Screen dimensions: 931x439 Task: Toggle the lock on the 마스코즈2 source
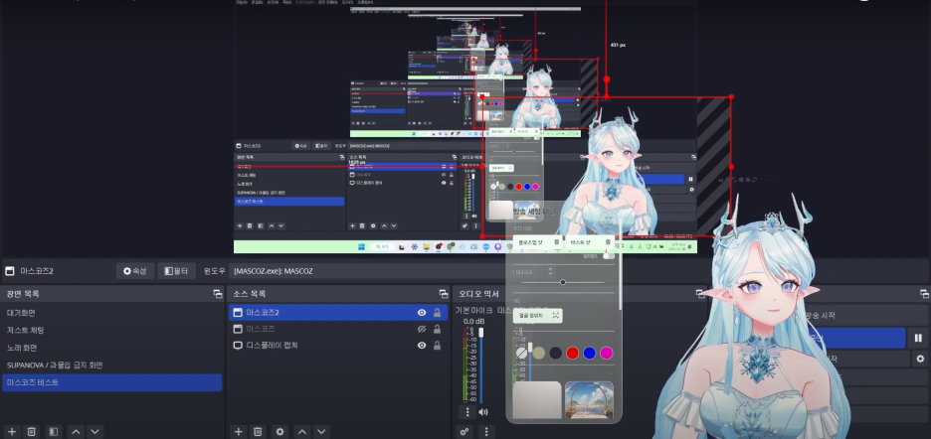pos(437,313)
